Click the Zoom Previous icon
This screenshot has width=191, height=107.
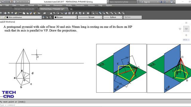tap(62, 13)
